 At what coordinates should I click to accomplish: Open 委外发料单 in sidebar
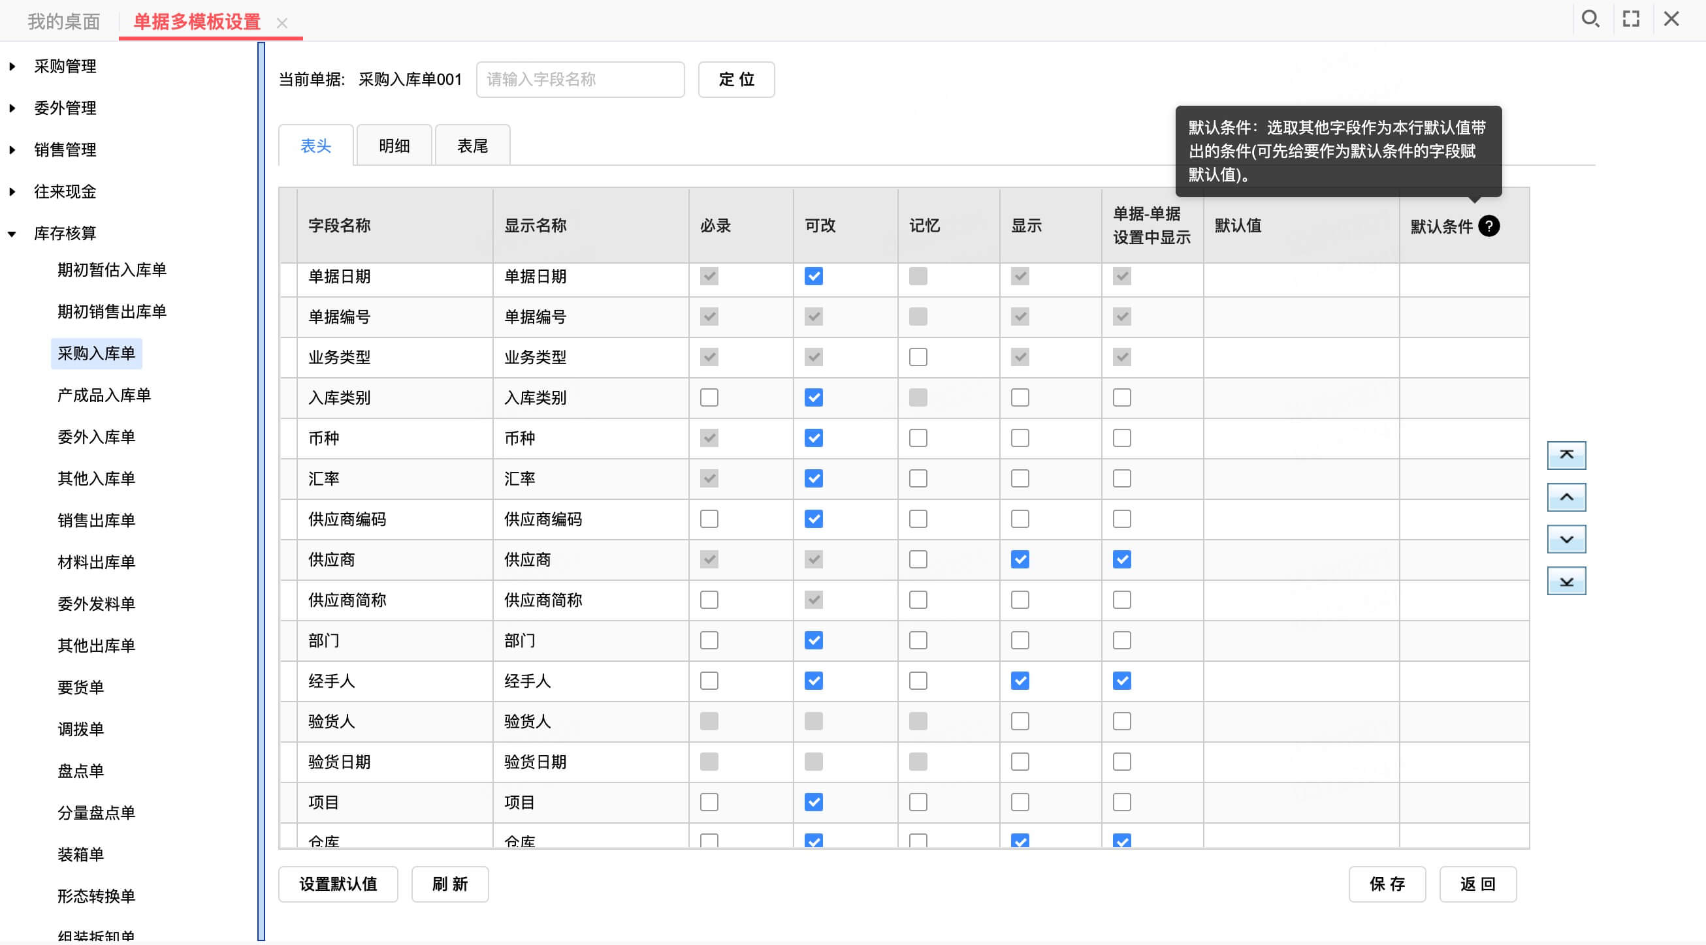point(96,604)
